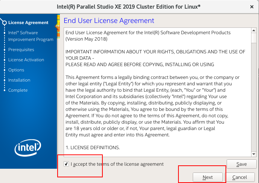Click the 'I accept the terms' label

point(117,164)
